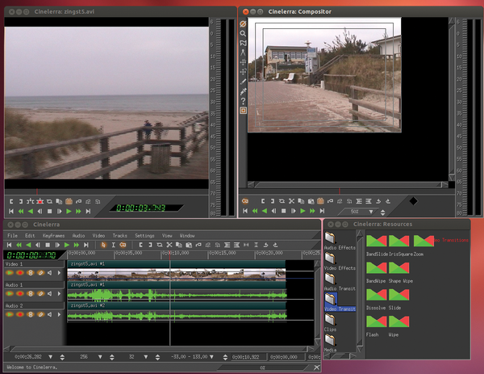Viewport: 484px width, 374px height.
Task: Select the Edit mask tool in Compositor
Action: (243, 43)
